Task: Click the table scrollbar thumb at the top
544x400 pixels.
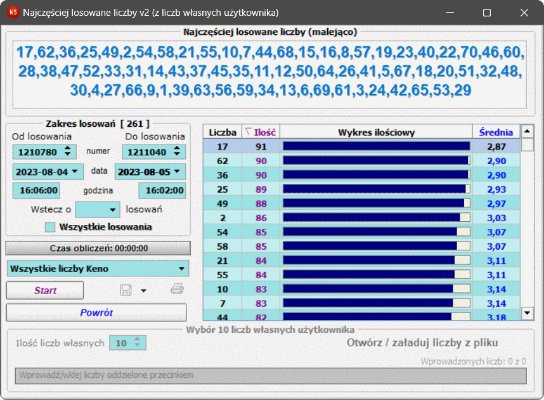Action: (528, 145)
